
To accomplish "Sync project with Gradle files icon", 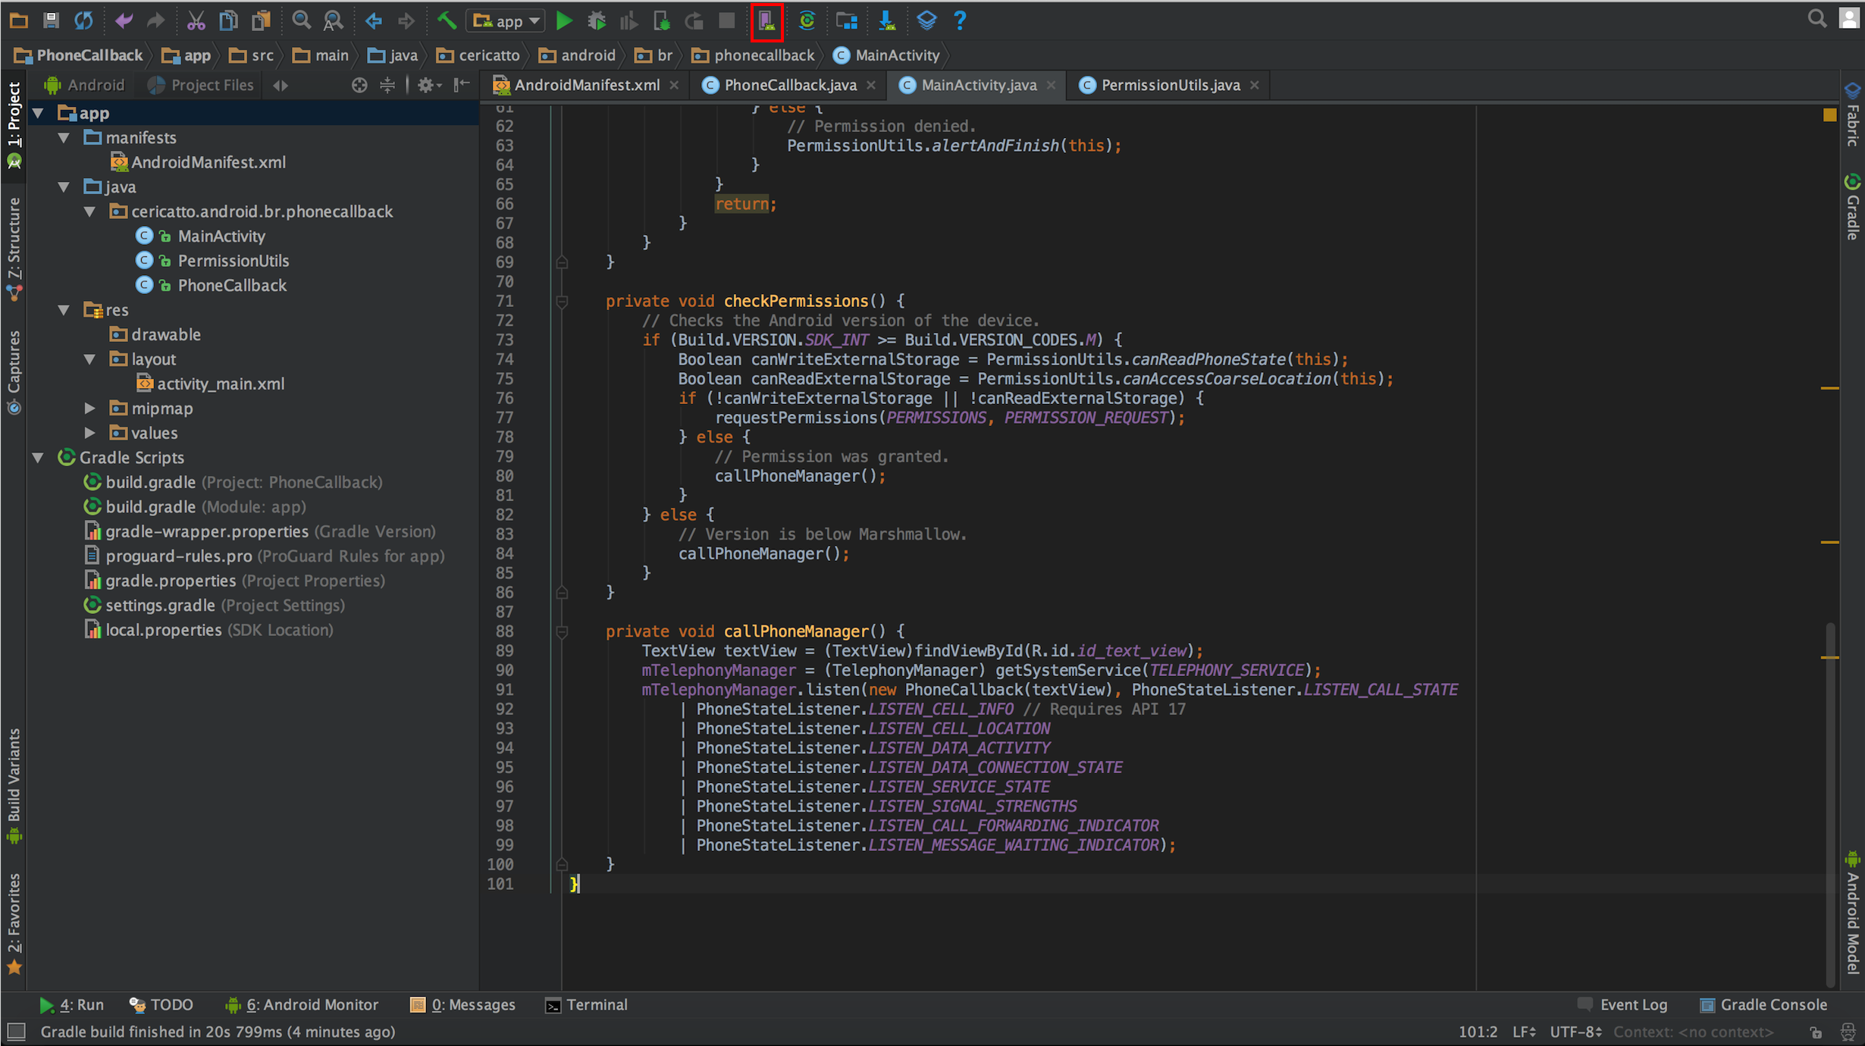I will 807,20.
